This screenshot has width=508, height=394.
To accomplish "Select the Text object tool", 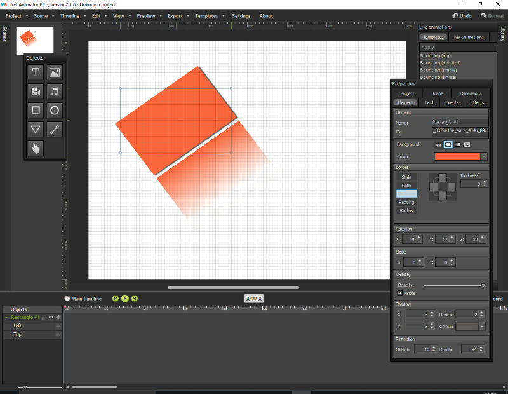I will click(36, 72).
